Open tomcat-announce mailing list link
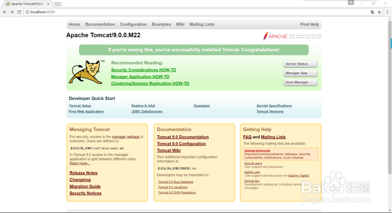 point(257,151)
